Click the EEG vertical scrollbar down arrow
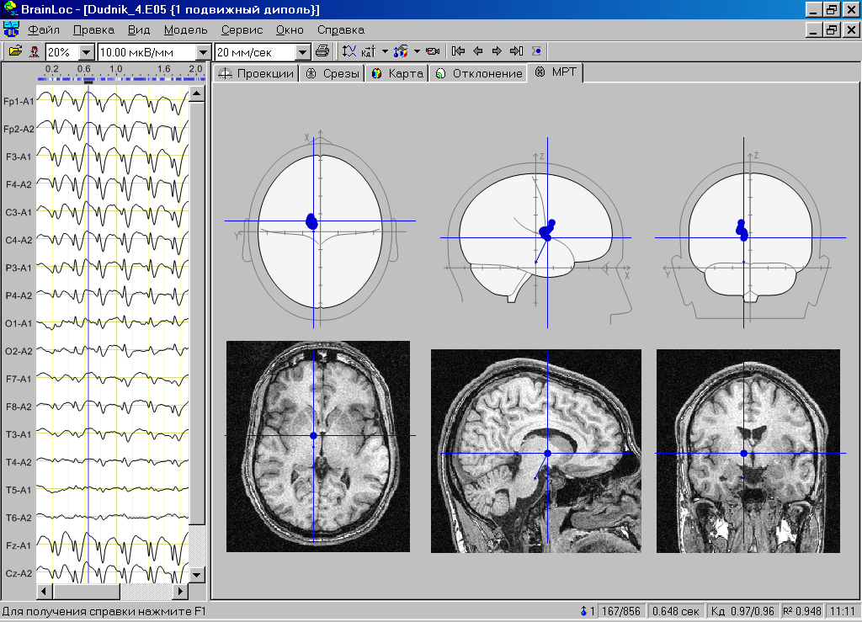The width and height of the screenshot is (862, 622). coord(197,574)
